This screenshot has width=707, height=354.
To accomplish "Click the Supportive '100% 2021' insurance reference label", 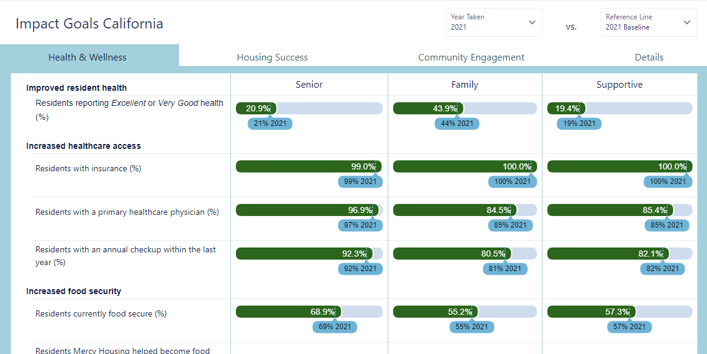I will click(x=668, y=182).
